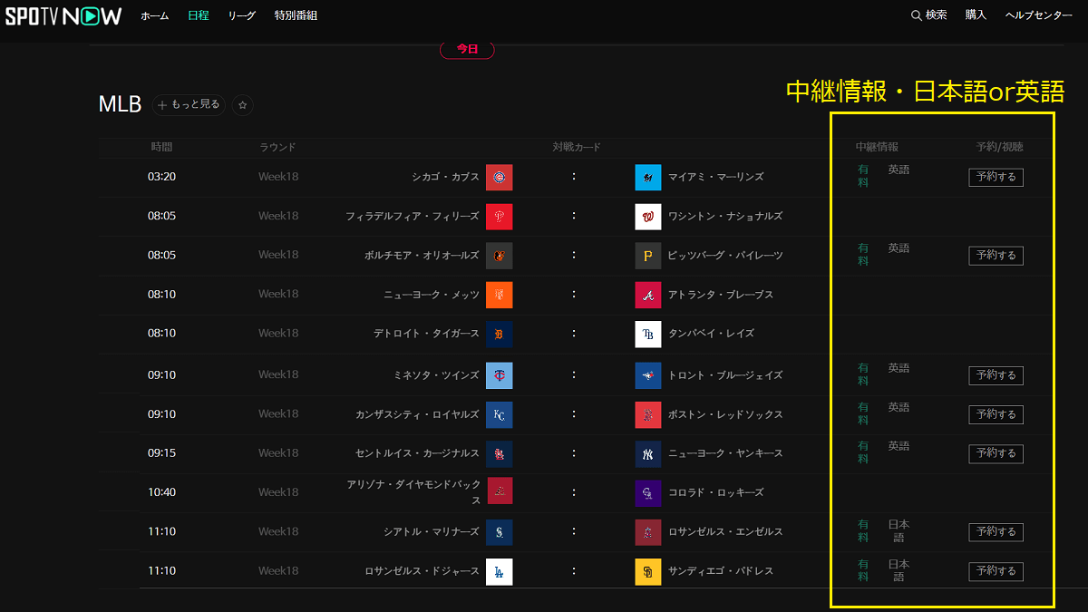Click the Arizona Diamondbacks team logo
Image resolution: width=1088 pixels, height=612 pixels.
[x=500, y=491]
